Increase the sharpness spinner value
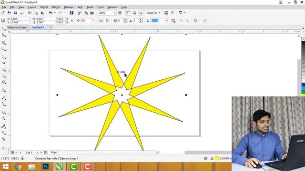305x171 pixels. tap(141, 19)
